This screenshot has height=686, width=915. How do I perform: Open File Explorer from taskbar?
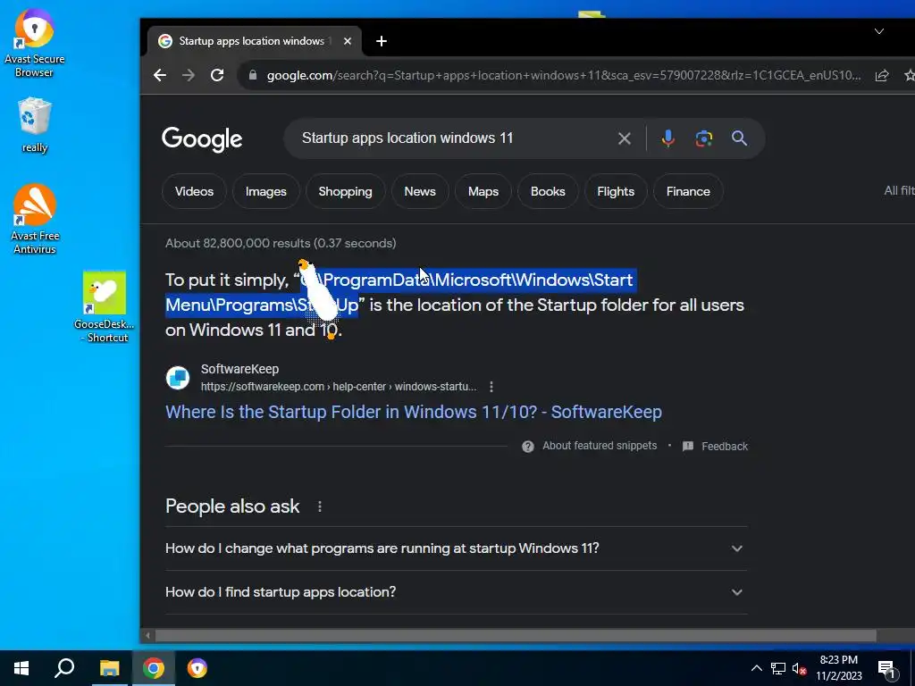point(109,668)
